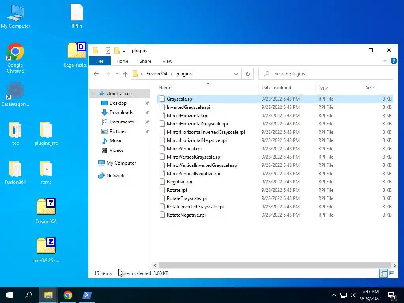The image size is (404, 303).
Task: Go back in Explorer navigation
Action: pos(96,74)
